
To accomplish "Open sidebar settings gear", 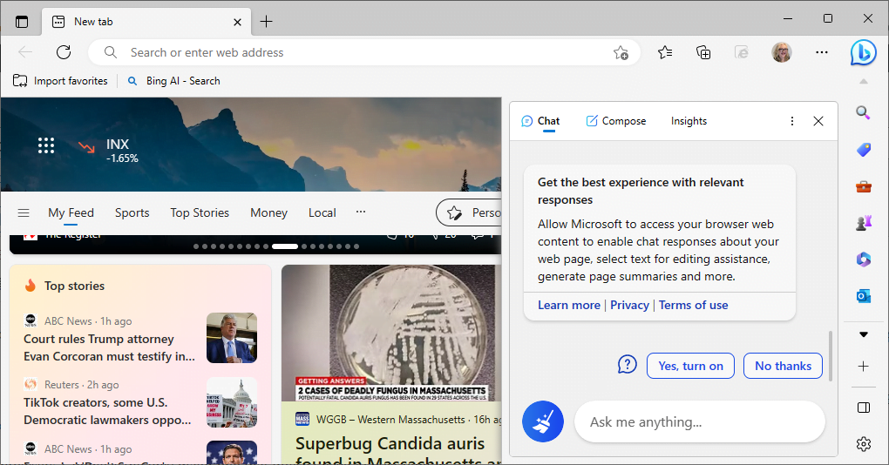I will click(863, 444).
